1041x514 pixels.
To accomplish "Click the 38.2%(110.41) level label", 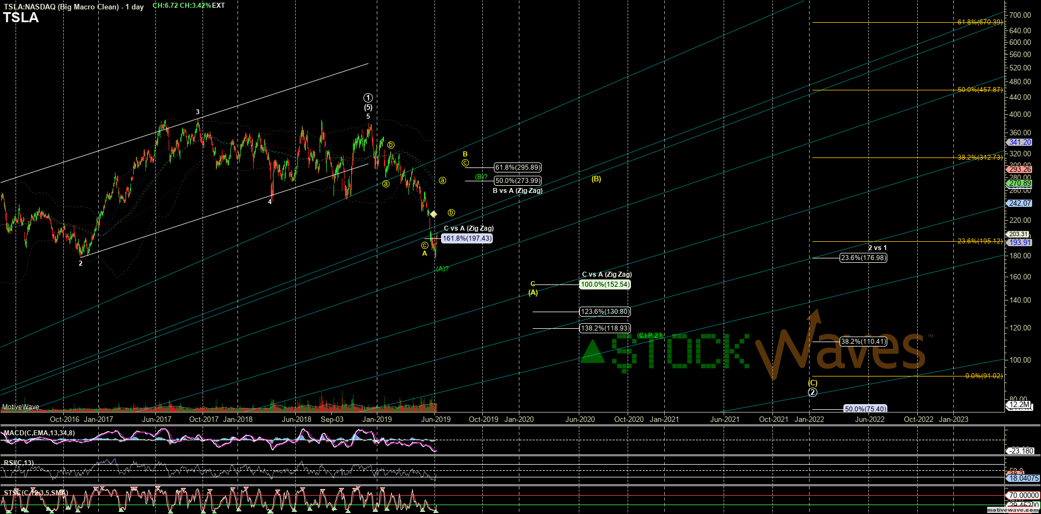I will pos(863,342).
